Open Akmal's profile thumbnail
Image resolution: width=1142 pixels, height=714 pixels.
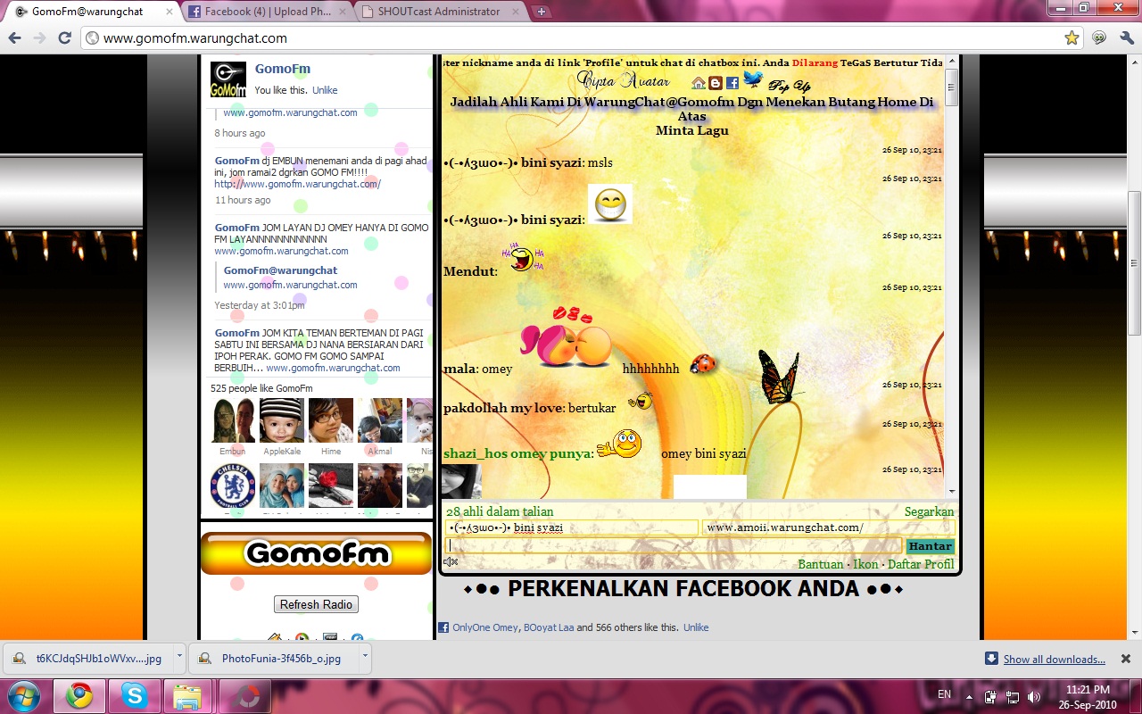click(380, 420)
